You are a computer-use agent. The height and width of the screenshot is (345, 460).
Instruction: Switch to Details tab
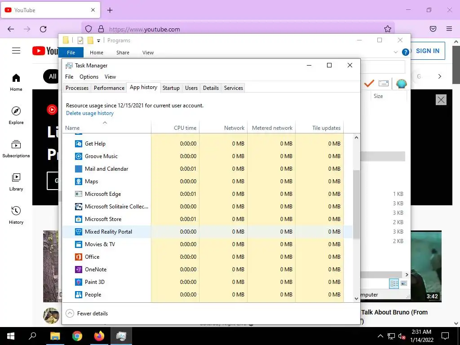click(x=211, y=88)
